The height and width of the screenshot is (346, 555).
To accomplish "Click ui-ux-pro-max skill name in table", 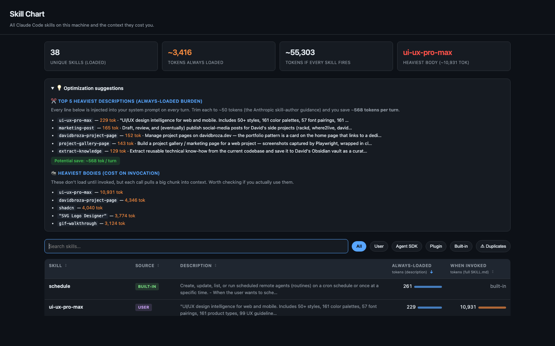I will click(x=66, y=307).
